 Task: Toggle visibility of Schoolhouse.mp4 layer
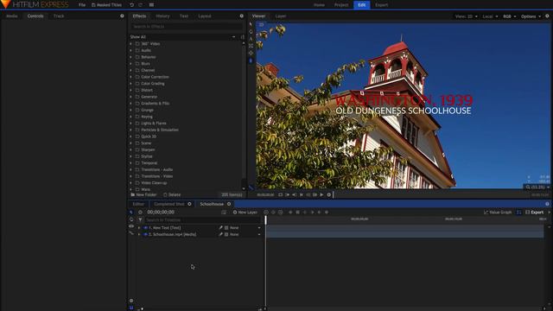[x=145, y=234]
